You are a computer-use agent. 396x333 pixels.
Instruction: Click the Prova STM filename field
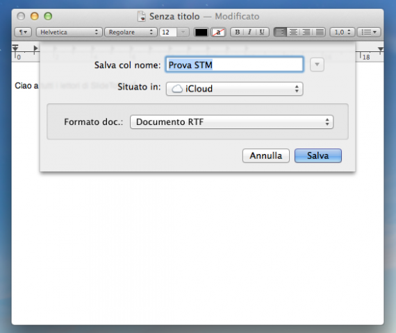click(234, 65)
